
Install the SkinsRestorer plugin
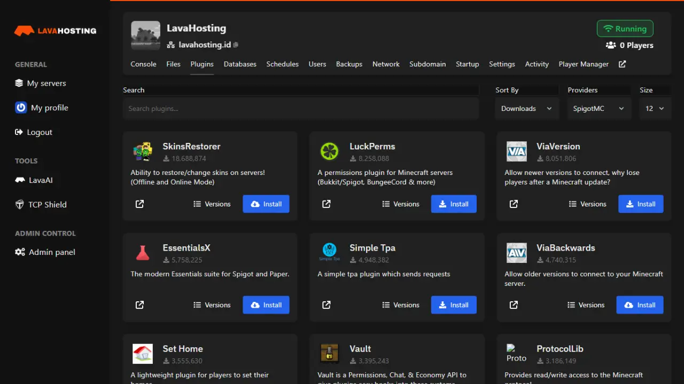266,204
